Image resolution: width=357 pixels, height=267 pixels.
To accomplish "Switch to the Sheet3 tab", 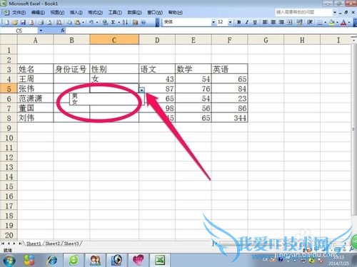I will coord(71,244).
